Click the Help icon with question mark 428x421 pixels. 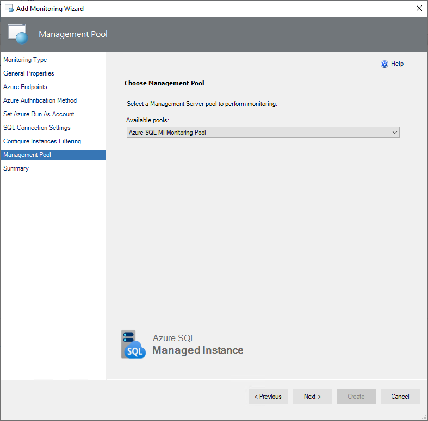point(384,64)
